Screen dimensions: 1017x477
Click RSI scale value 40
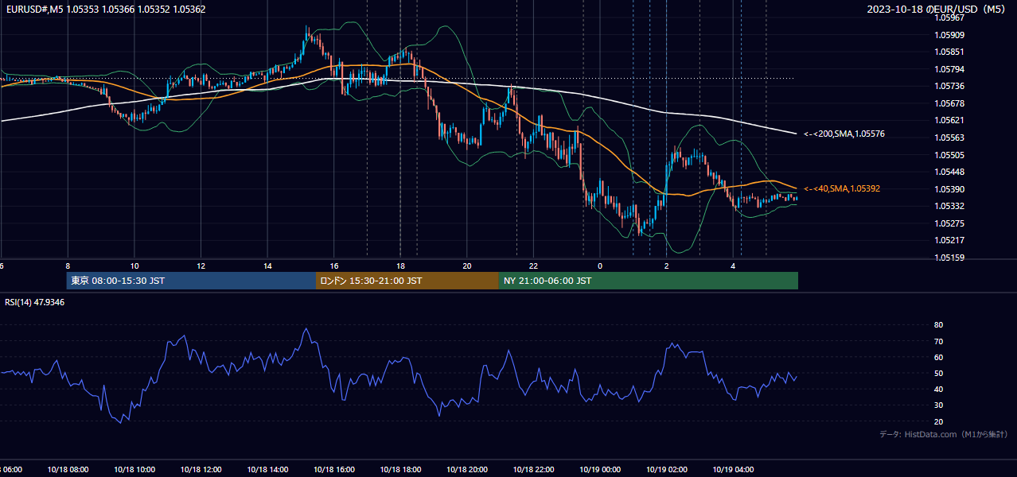(939, 389)
